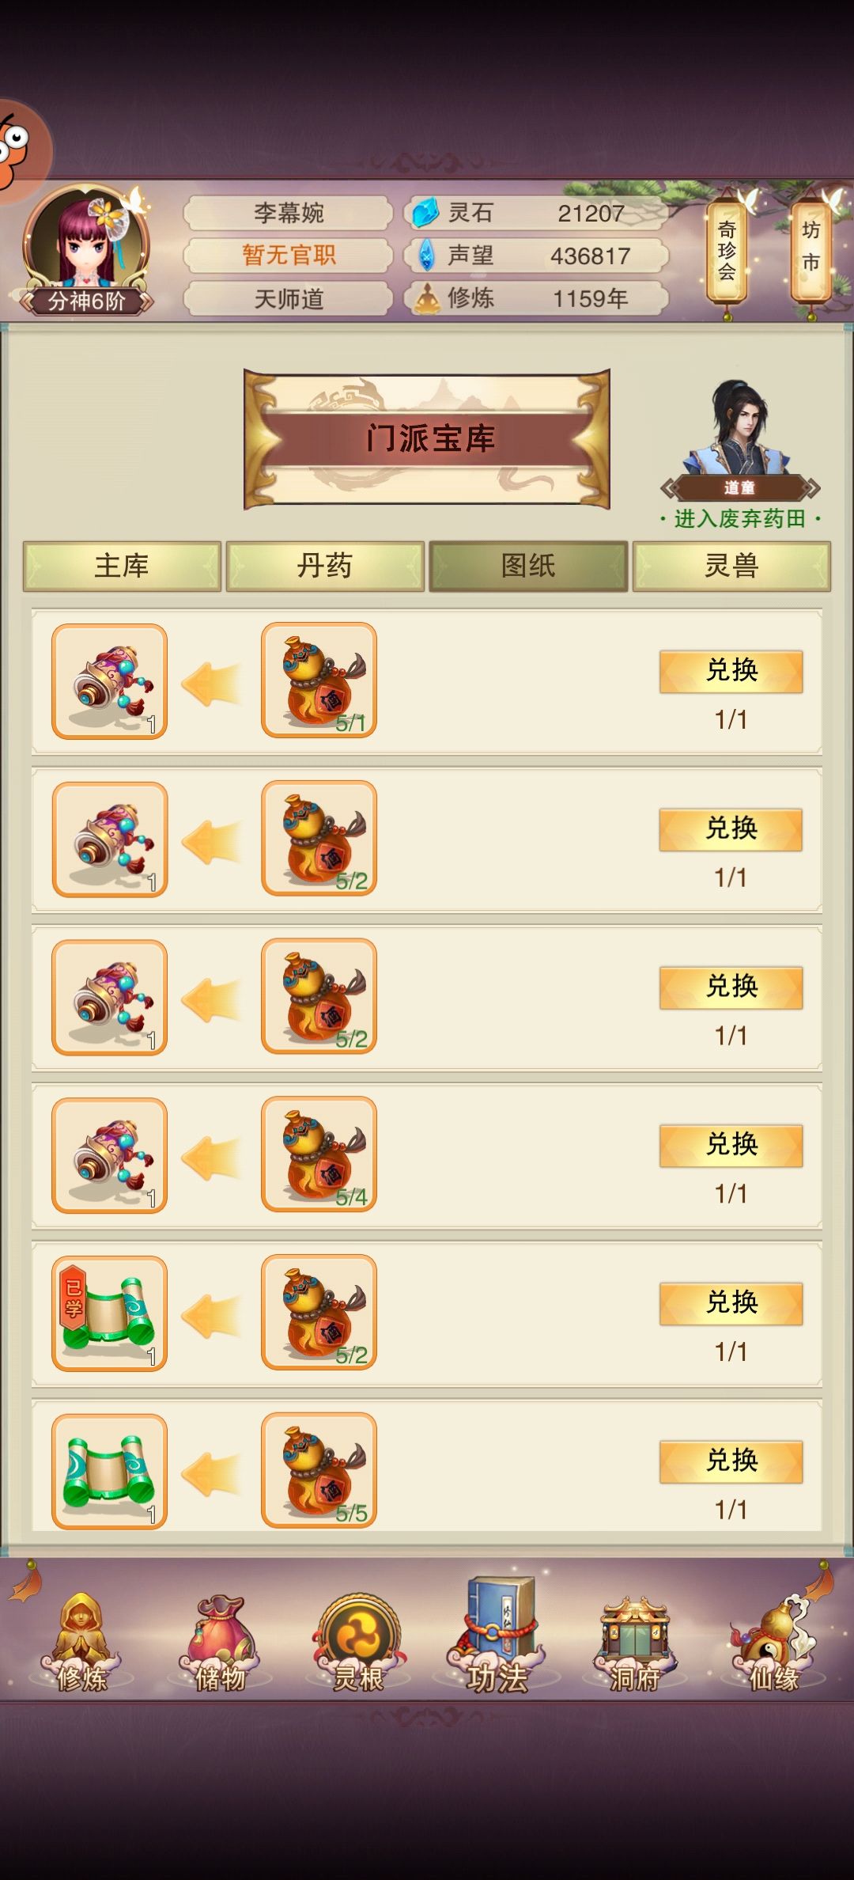
Task: Click 兑换 for the 5/1 gourd item
Action: (x=731, y=671)
